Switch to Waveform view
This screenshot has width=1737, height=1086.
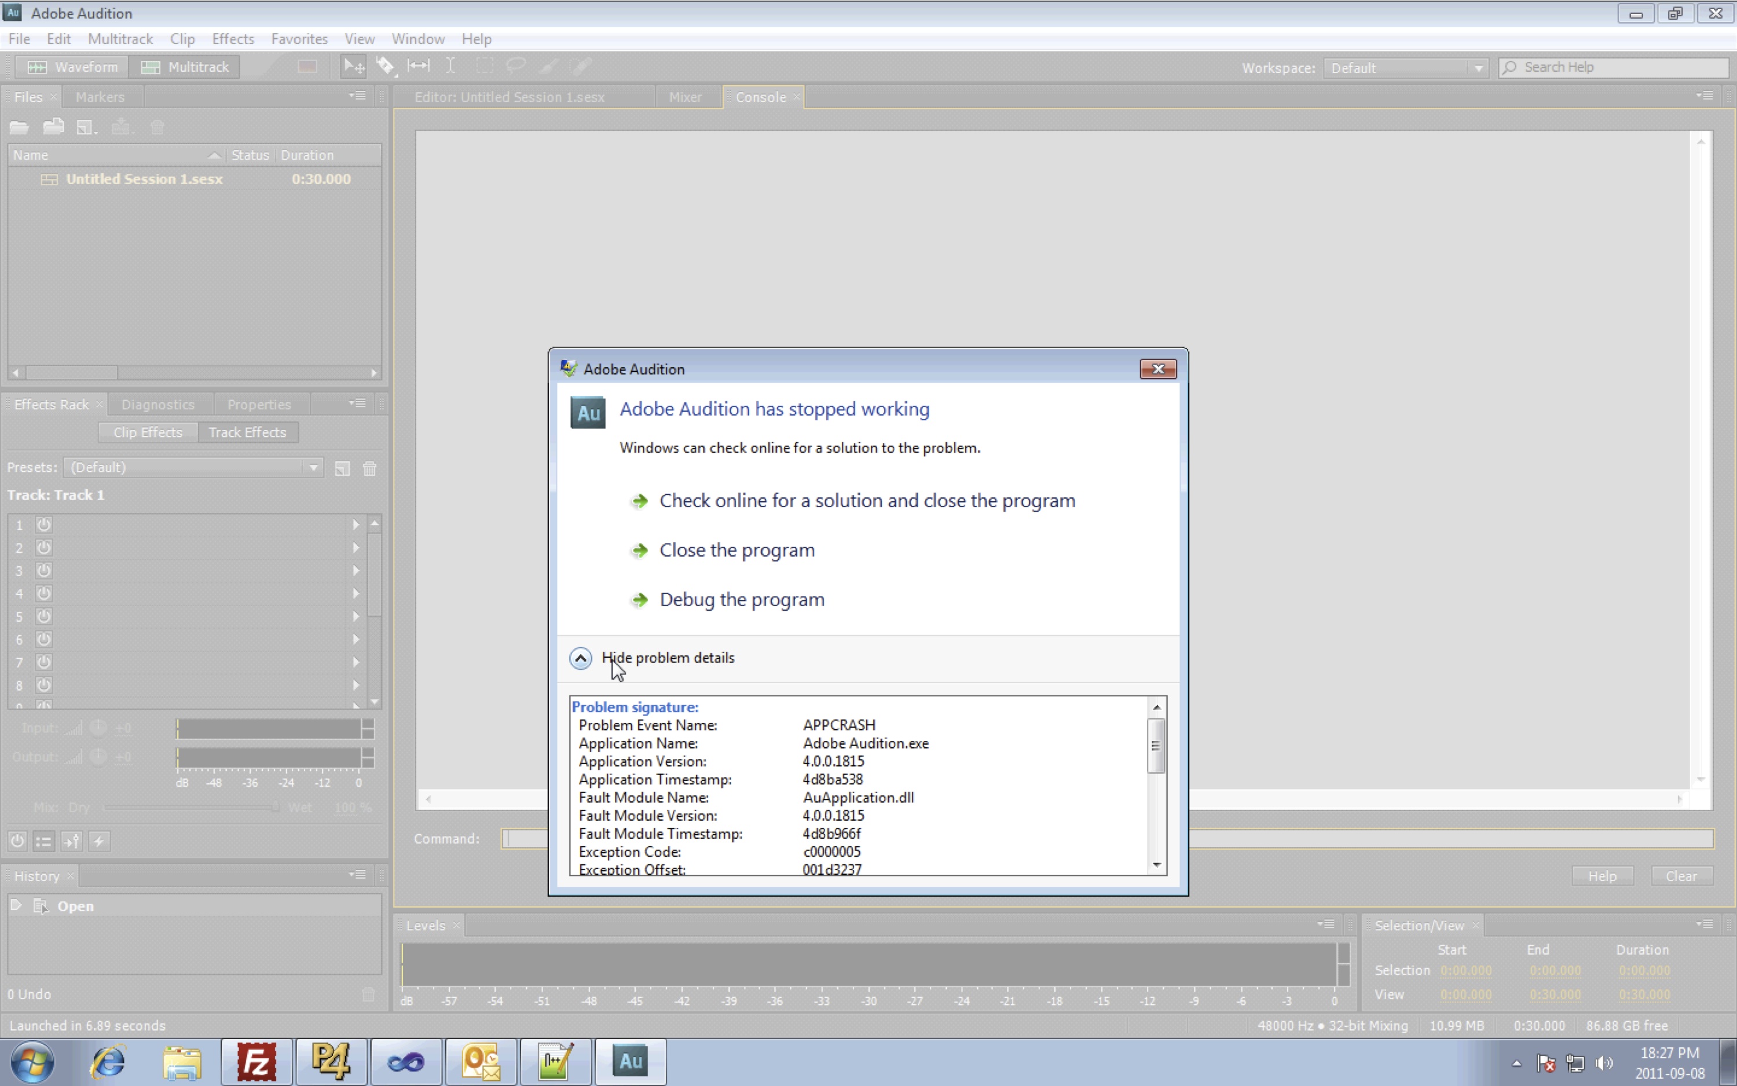coord(72,67)
